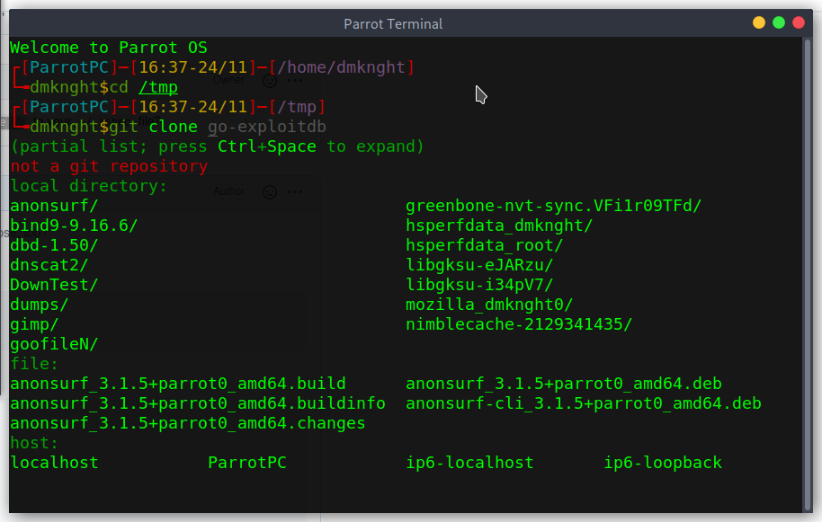Click the green maximize window button
The height and width of the screenshot is (522, 822).
coord(779,22)
